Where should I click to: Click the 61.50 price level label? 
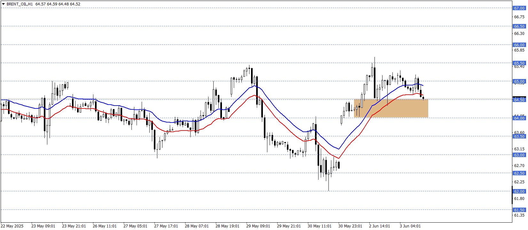(519, 210)
